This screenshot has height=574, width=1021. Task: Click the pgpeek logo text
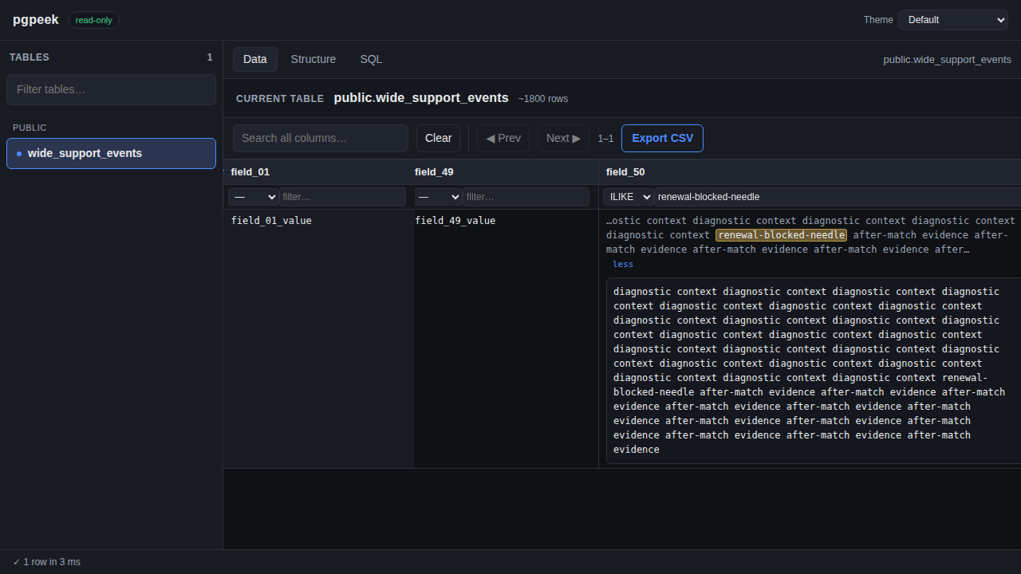[x=36, y=20]
